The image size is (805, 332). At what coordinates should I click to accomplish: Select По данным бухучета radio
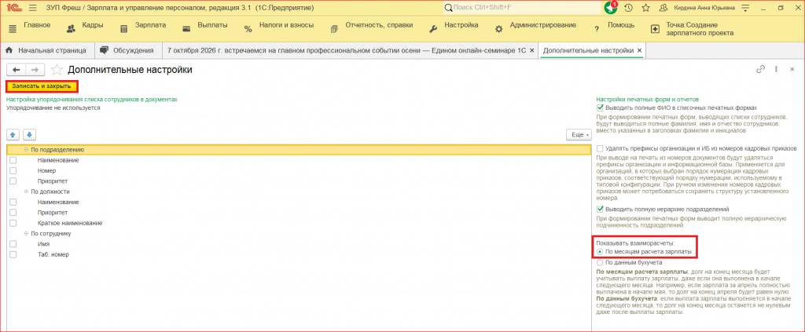(600, 262)
